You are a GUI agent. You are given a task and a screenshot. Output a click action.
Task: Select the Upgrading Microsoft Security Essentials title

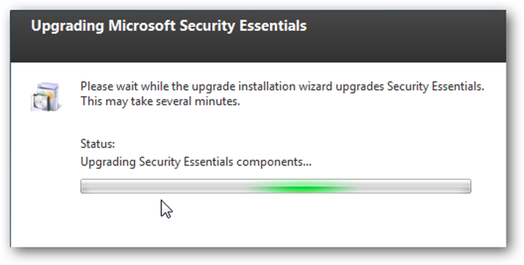tap(169, 26)
